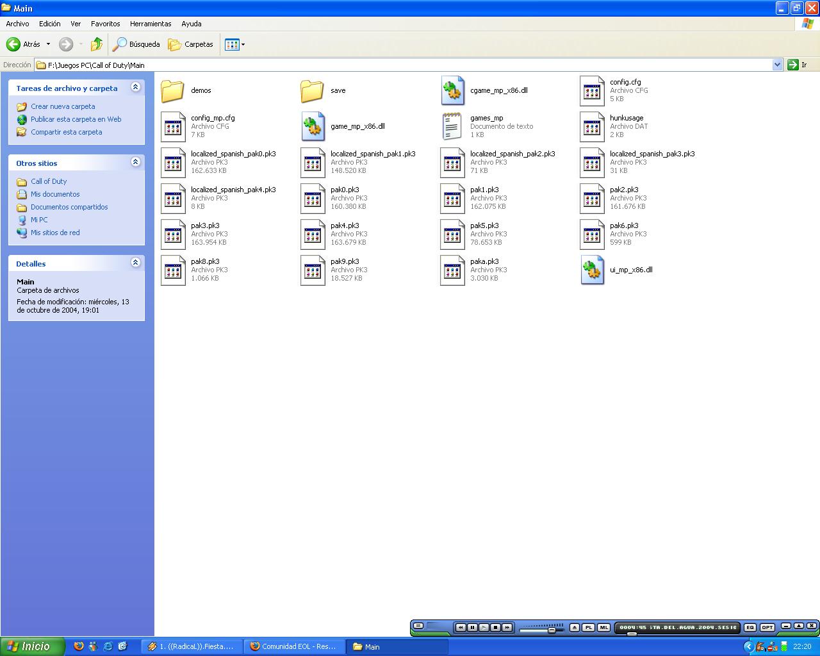
Task: Open the Ver menu
Action: pos(76,24)
